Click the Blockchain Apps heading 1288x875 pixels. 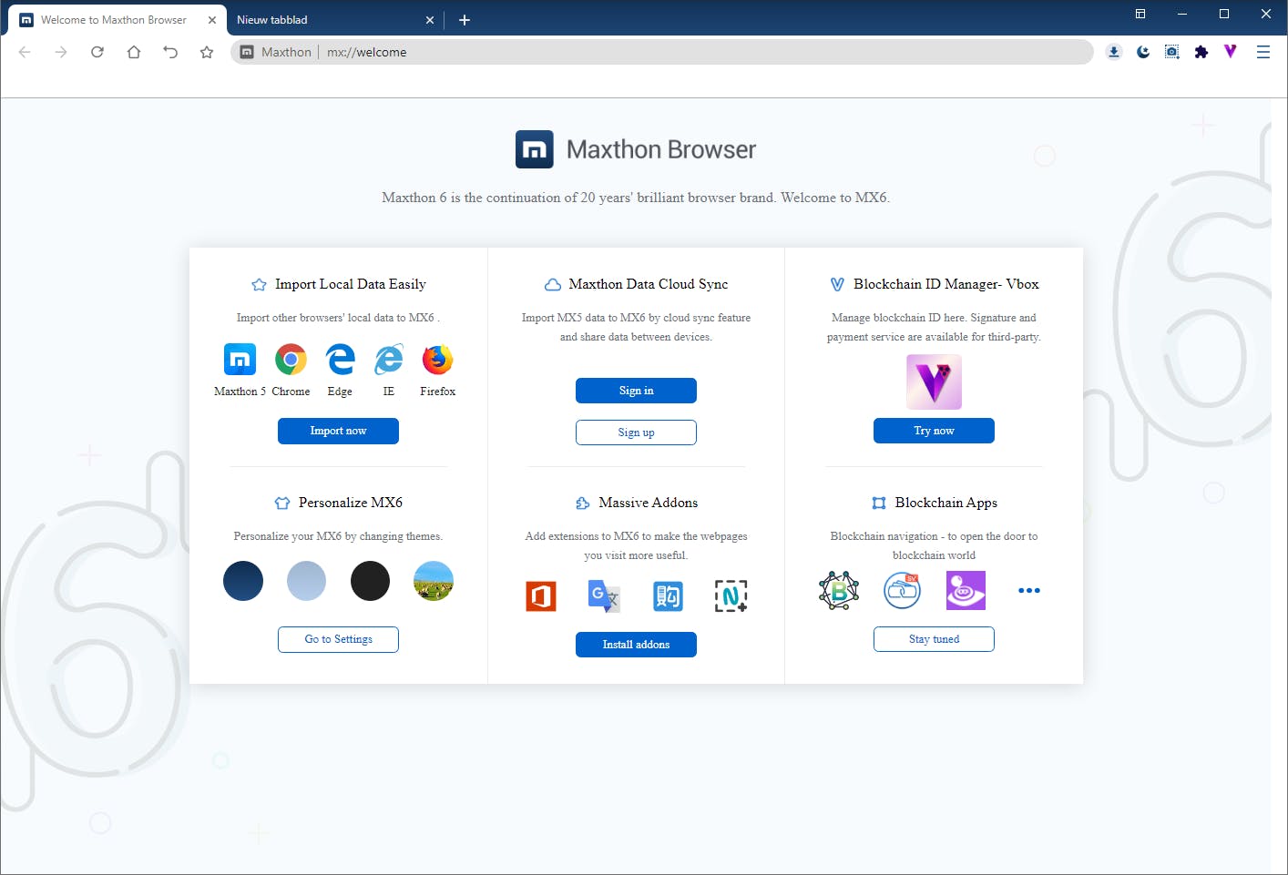946,503
